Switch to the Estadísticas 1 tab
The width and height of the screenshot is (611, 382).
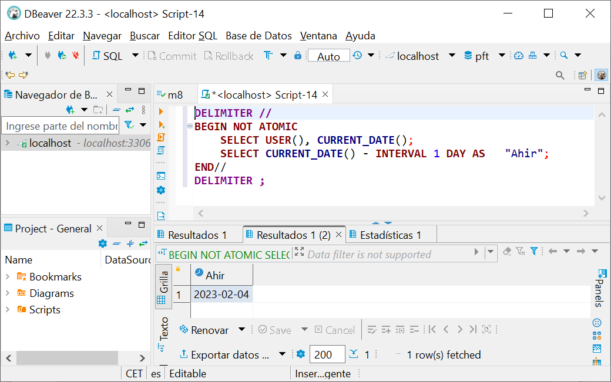pos(390,235)
